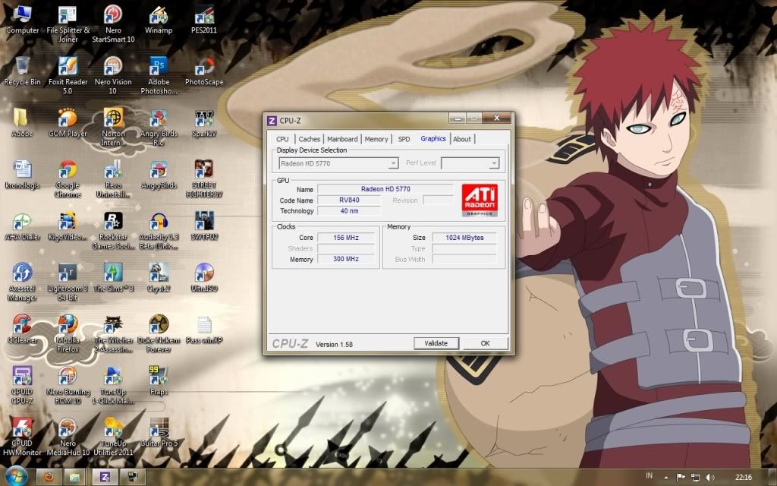
Task: Click the CCleaner desktop icon
Action: (x=22, y=330)
